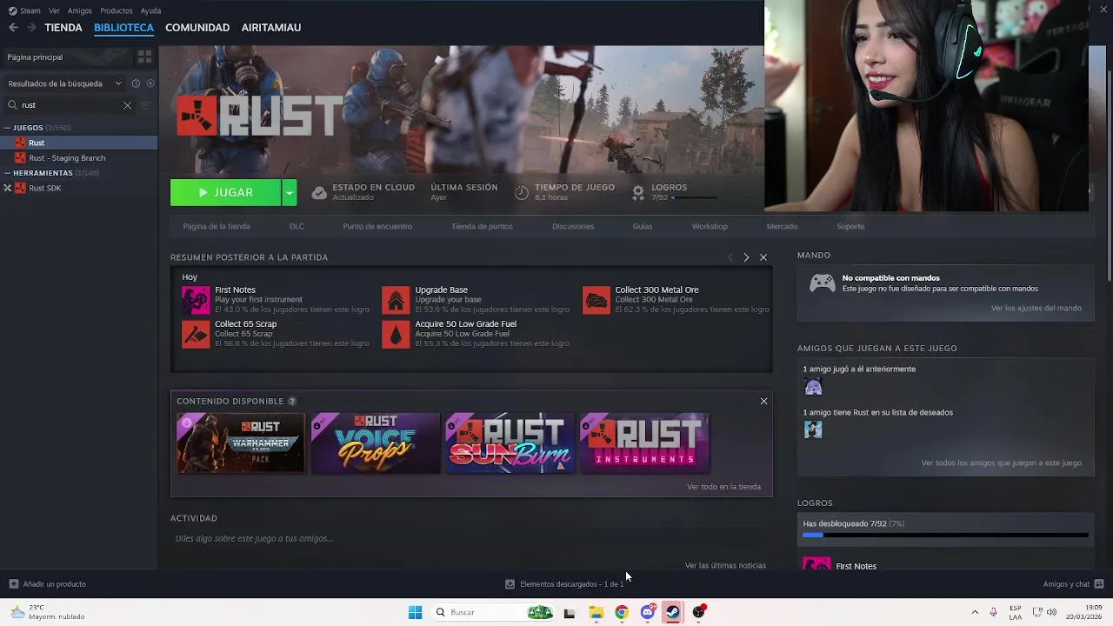Show previous post-game summary page

click(730, 257)
